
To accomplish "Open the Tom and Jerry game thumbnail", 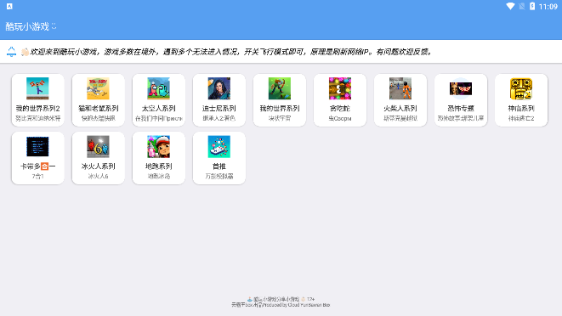I will [x=99, y=88].
